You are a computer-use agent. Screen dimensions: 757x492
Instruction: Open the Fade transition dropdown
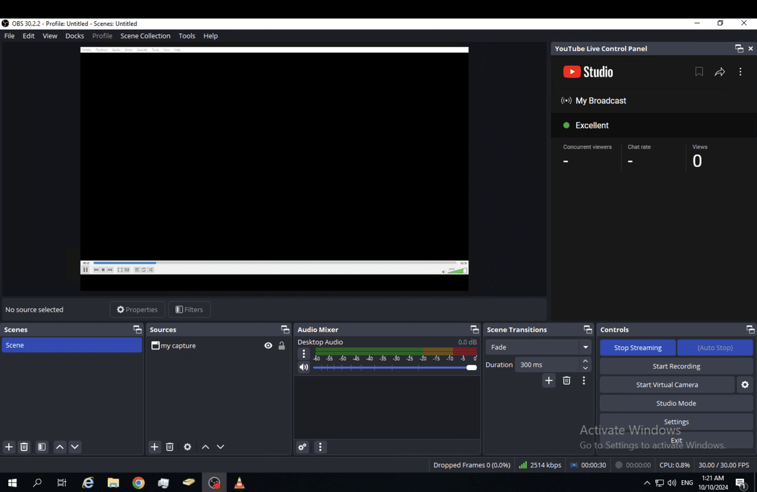coord(585,347)
